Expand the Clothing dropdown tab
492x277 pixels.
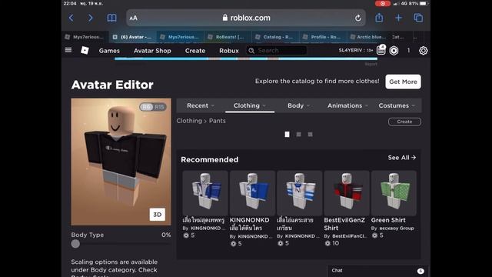click(250, 105)
